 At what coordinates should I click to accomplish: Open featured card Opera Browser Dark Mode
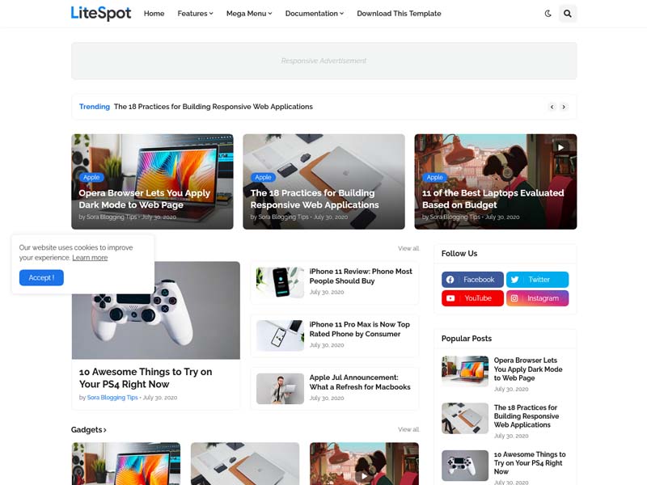click(152, 181)
